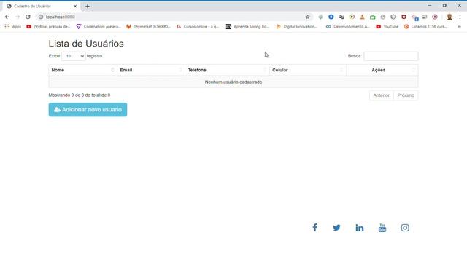Open the Apps bookmarks shortcut
The height and width of the screenshot is (262, 467).
tap(12, 26)
